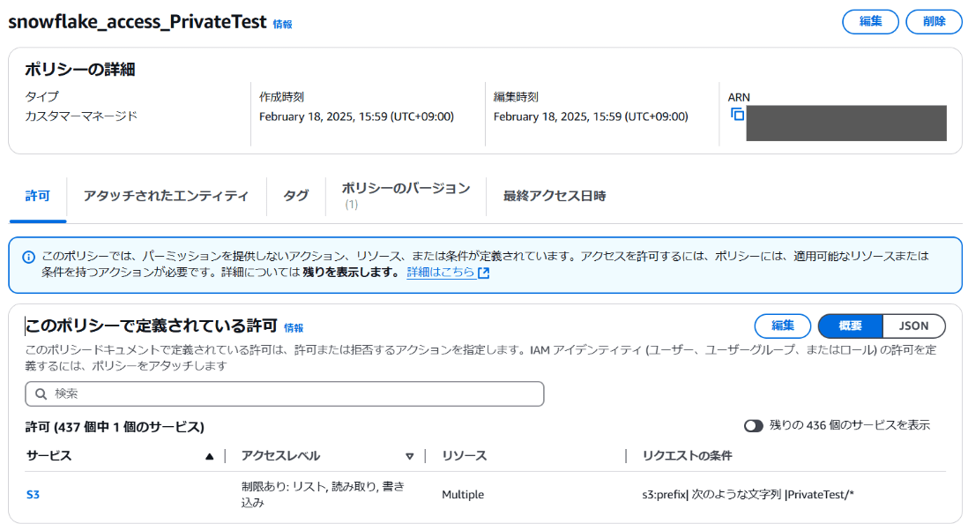Open the S3 service link

pyautogui.click(x=33, y=495)
